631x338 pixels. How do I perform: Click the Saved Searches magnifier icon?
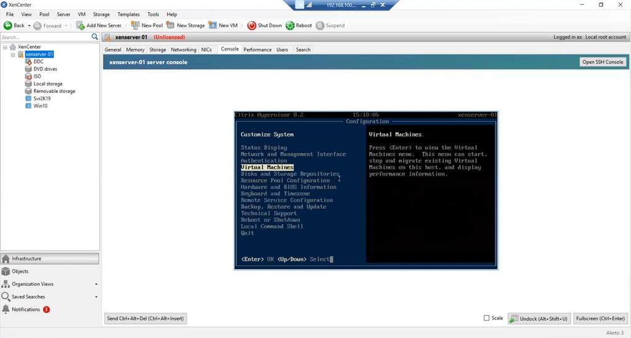(6, 297)
